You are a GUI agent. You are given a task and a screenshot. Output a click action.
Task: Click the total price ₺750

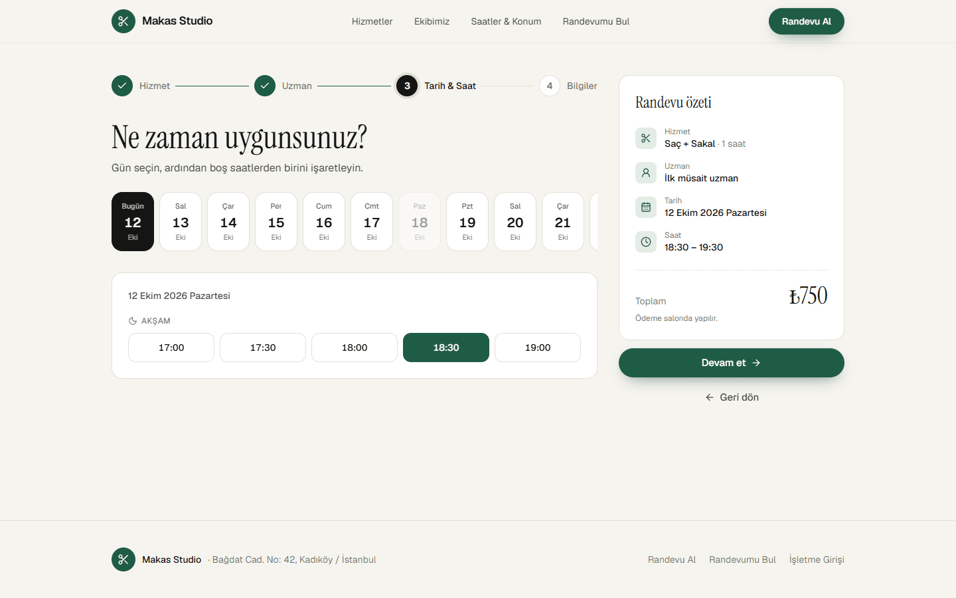click(808, 296)
